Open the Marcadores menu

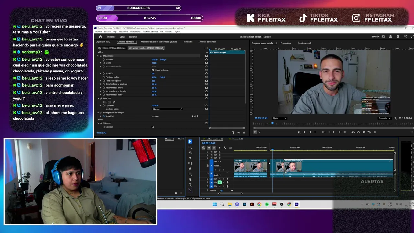[135, 32]
